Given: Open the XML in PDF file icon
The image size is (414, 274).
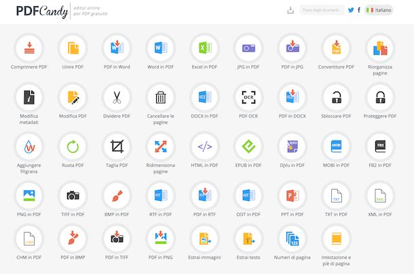Looking at the screenshot, I should pos(380,195).
